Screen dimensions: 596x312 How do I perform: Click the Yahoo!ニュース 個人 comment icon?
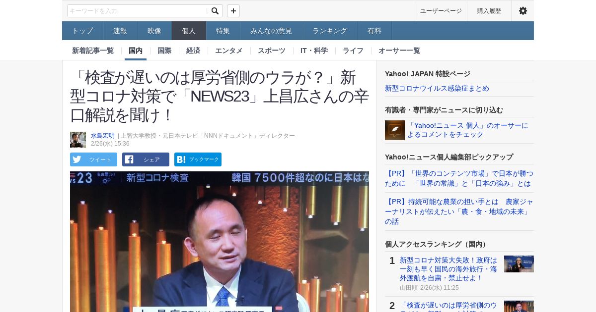(x=395, y=130)
